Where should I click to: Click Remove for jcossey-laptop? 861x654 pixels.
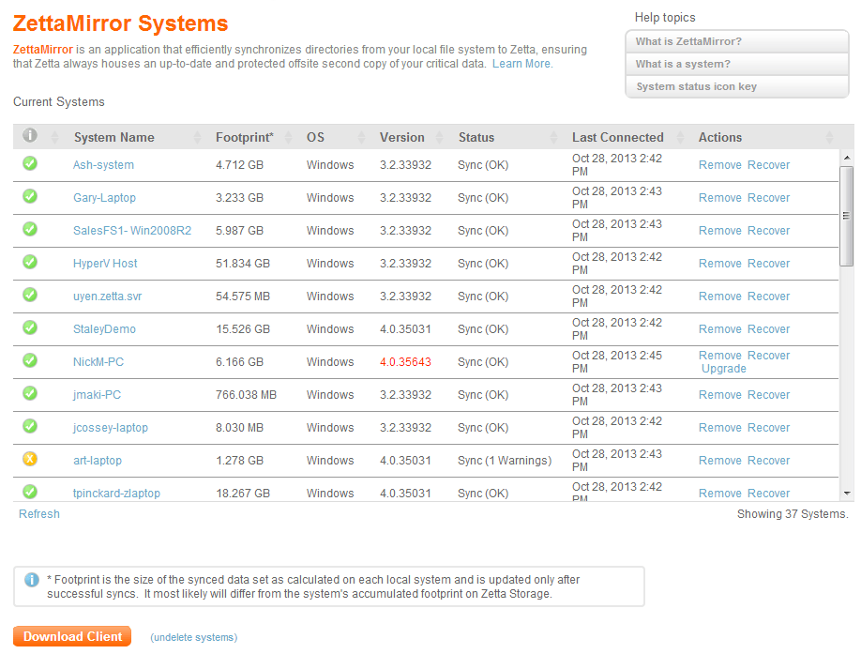pyautogui.click(x=720, y=428)
